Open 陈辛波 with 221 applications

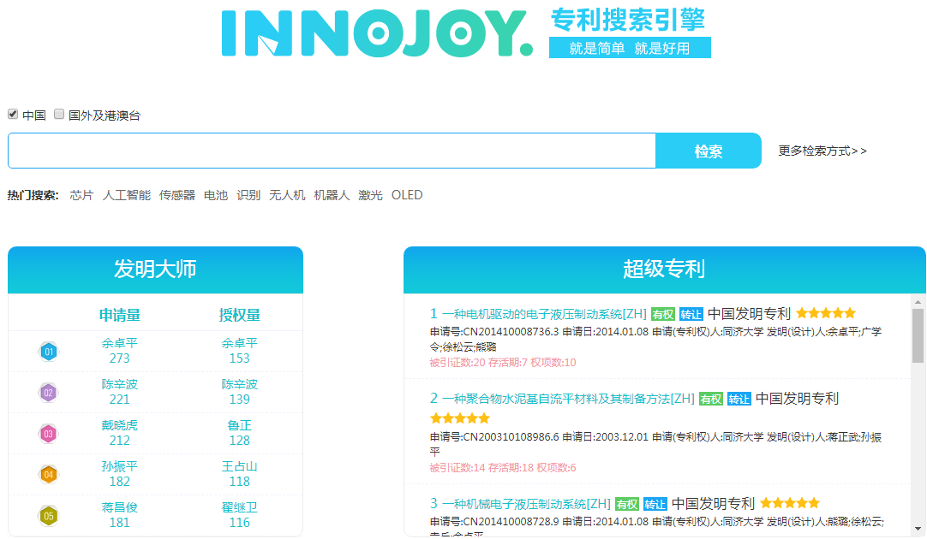pos(119,392)
